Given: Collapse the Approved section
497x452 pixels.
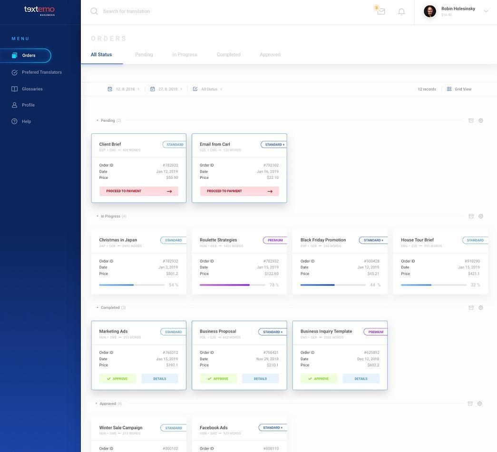Looking at the screenshot, I should [x=97, y=404].
